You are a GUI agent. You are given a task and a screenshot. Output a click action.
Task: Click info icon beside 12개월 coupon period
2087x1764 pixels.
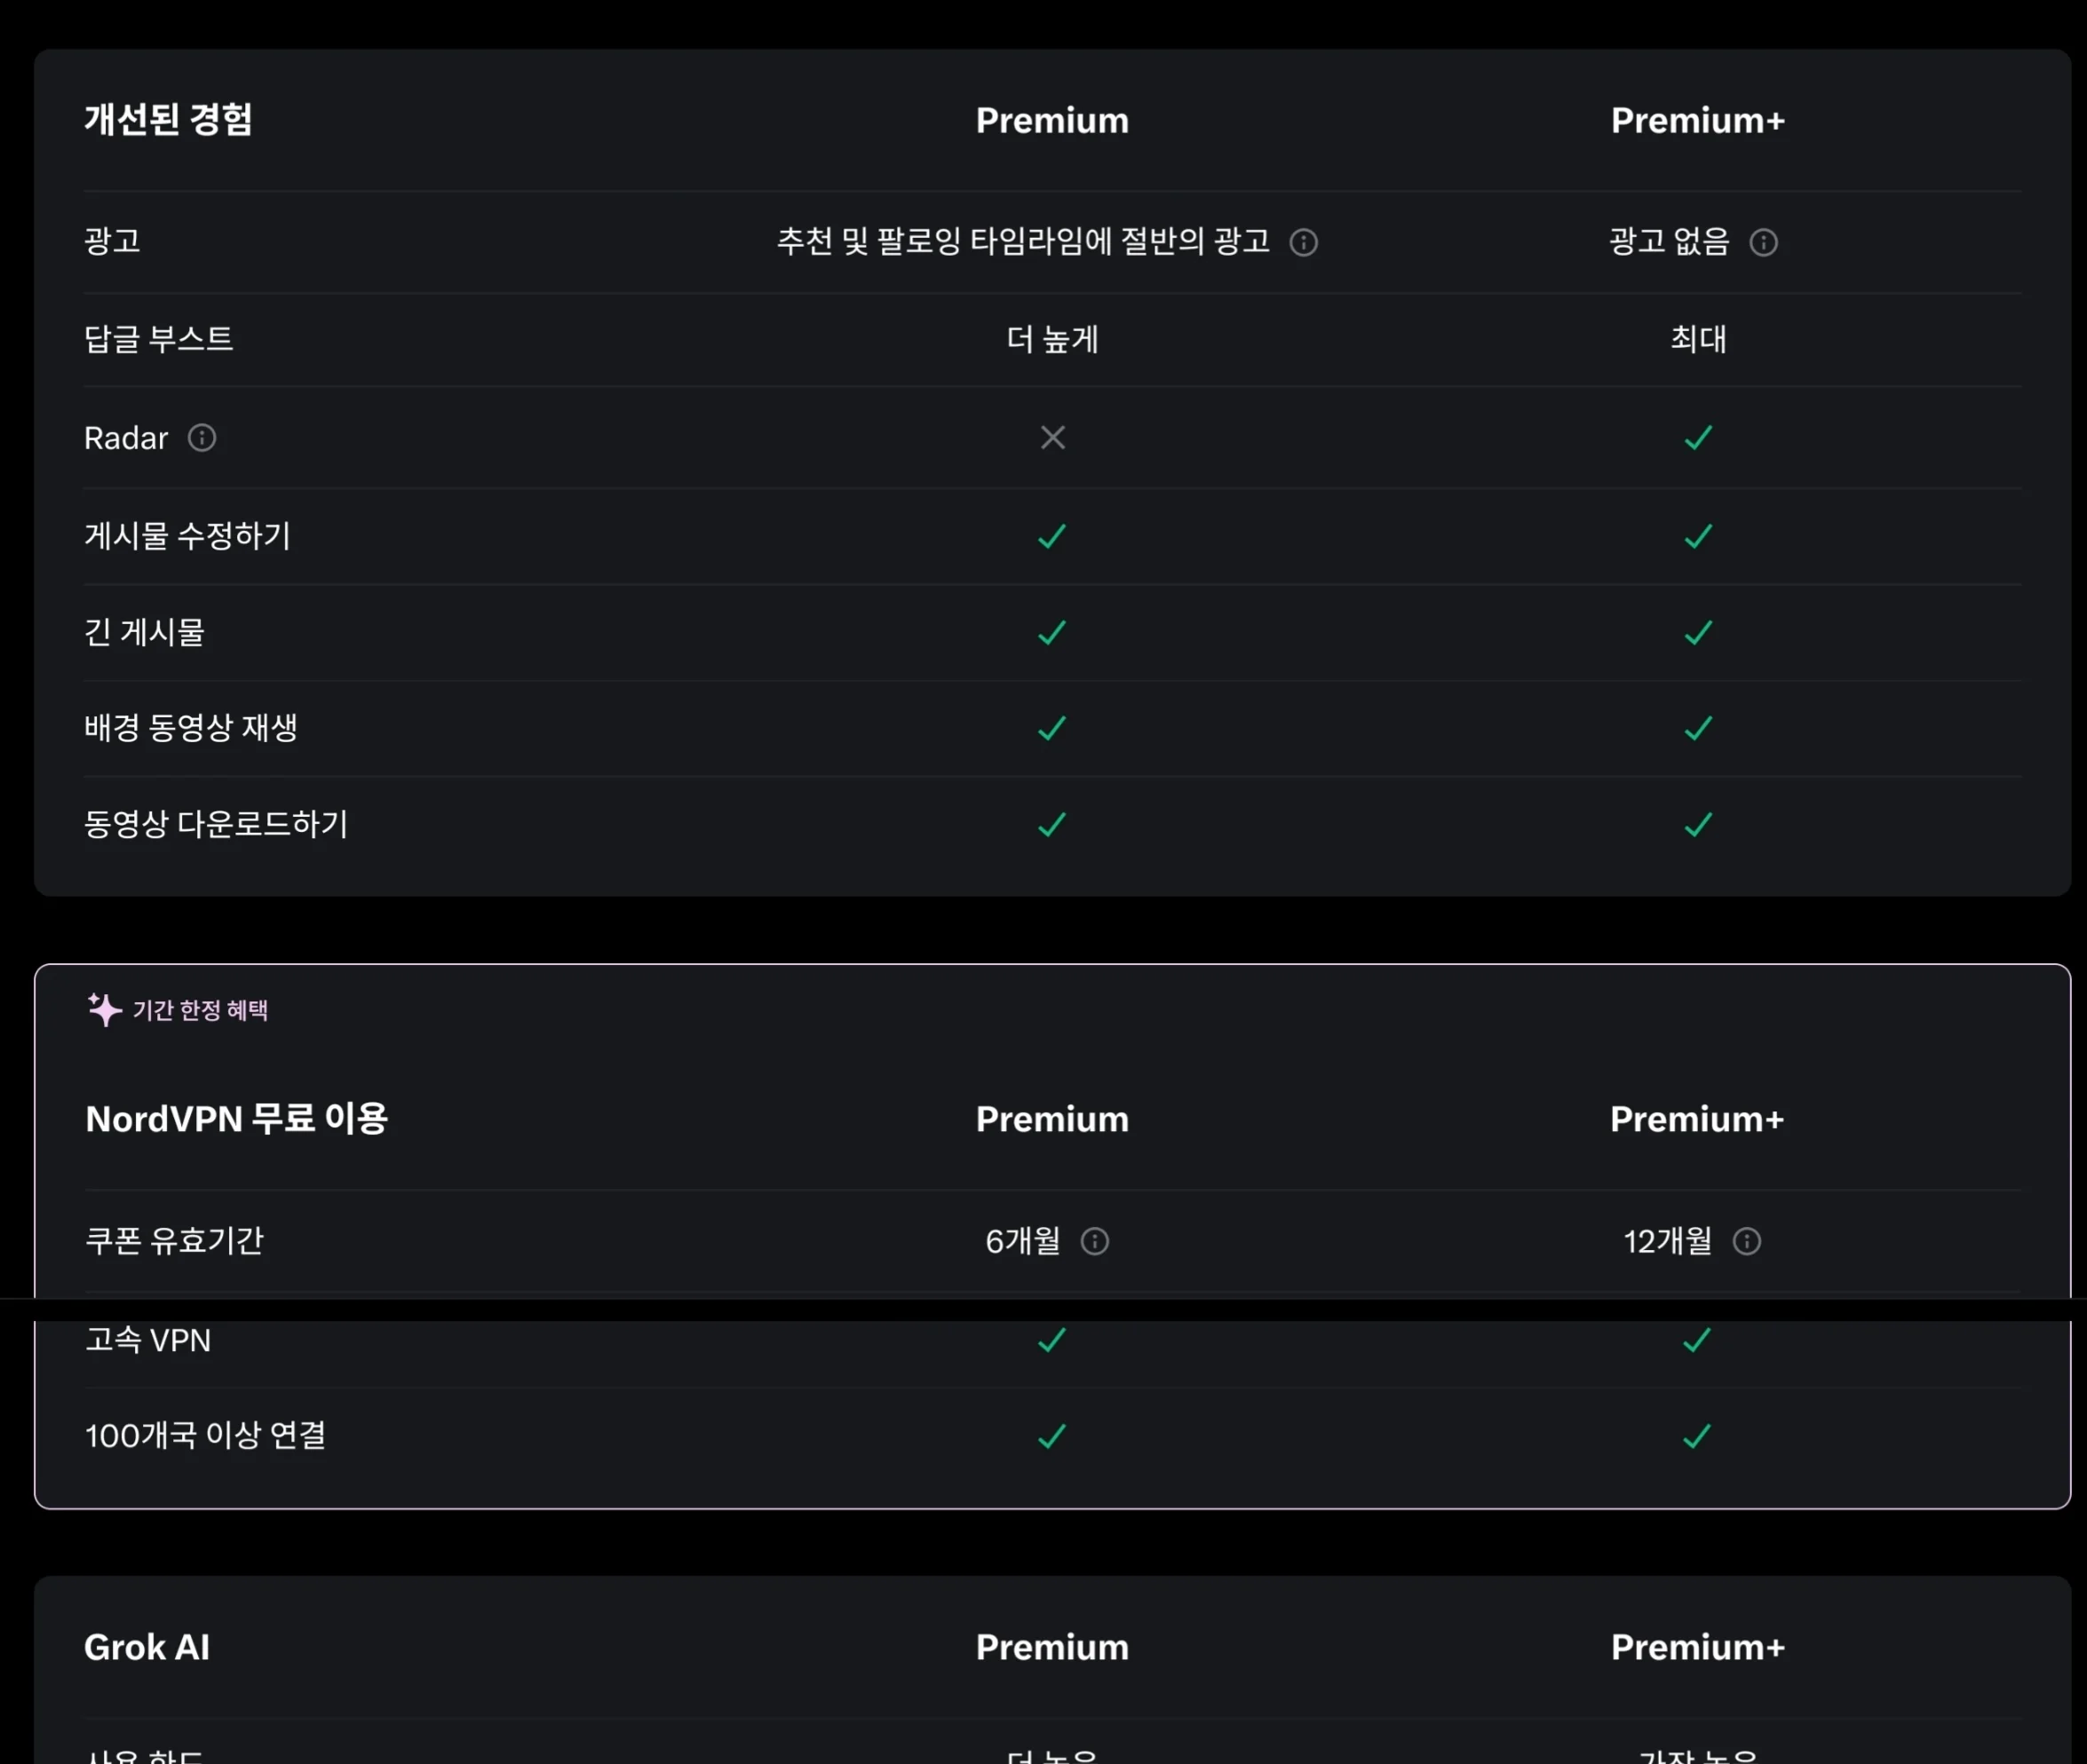[x=1746, y=1241]
